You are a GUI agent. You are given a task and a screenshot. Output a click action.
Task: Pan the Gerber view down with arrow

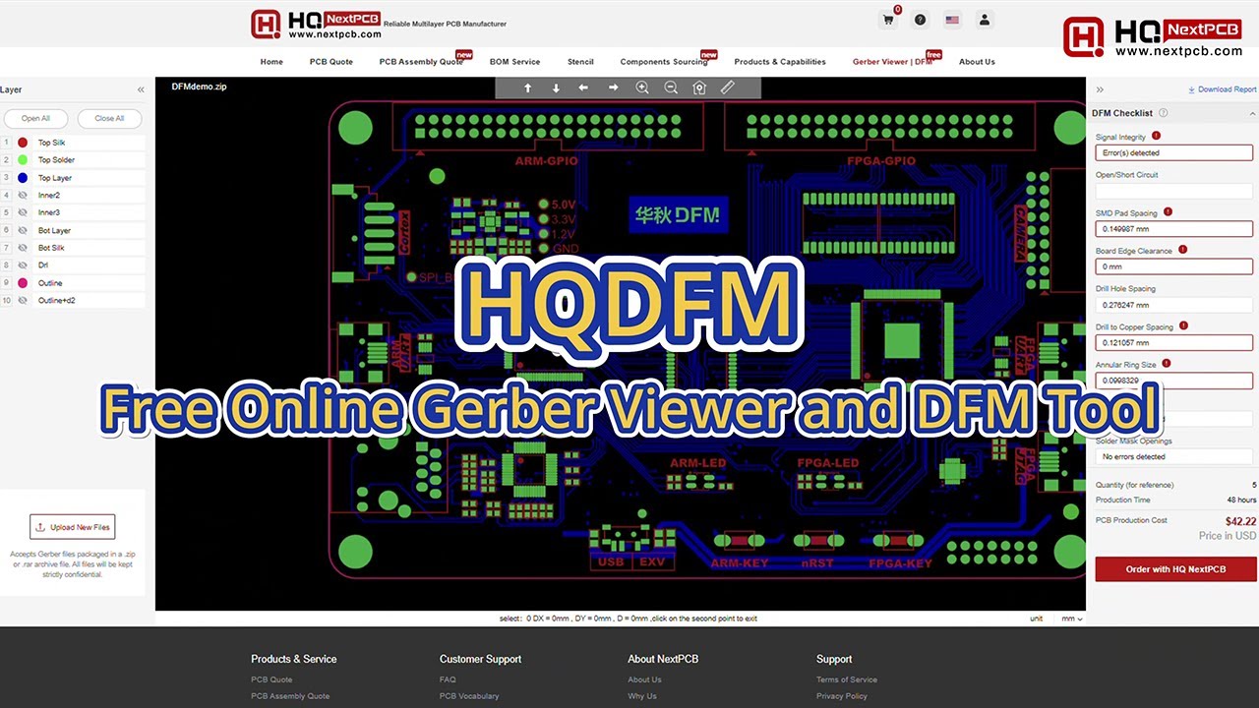pyautogui.click(x=556, y=88)
